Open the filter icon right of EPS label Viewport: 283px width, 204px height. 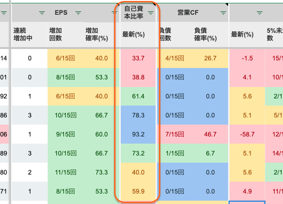(x=78, y=13)
